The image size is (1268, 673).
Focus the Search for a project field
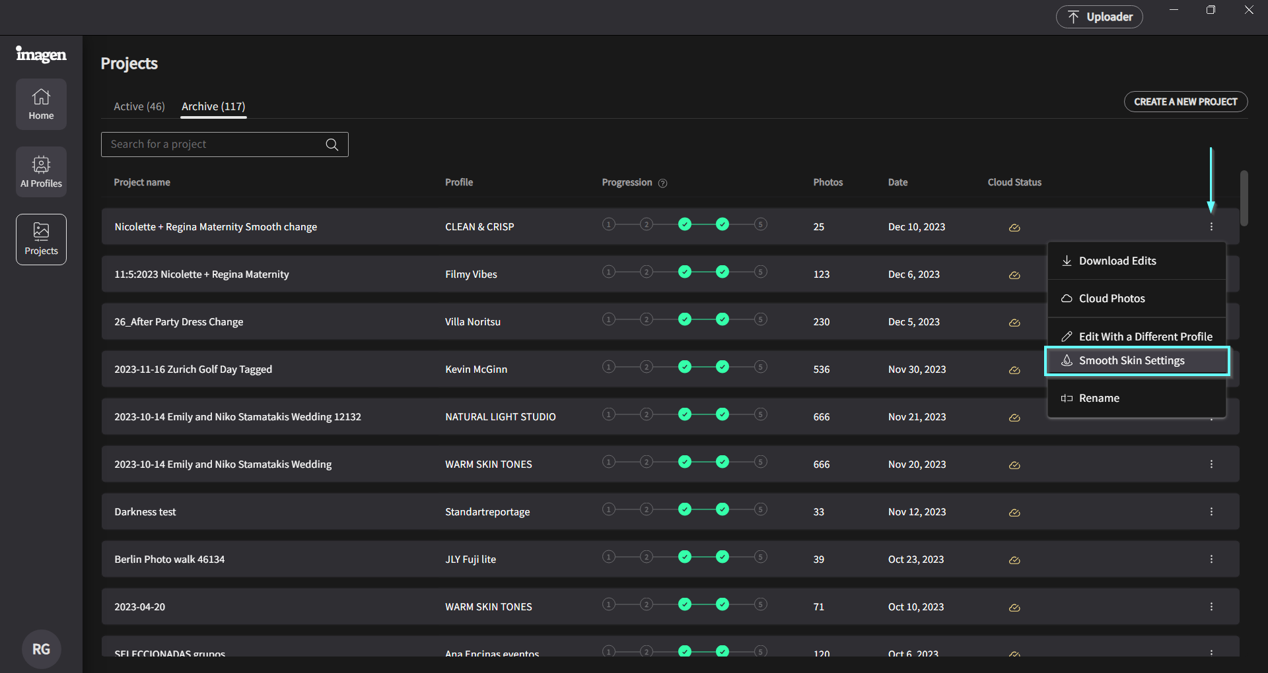click(x=225, y=144)
